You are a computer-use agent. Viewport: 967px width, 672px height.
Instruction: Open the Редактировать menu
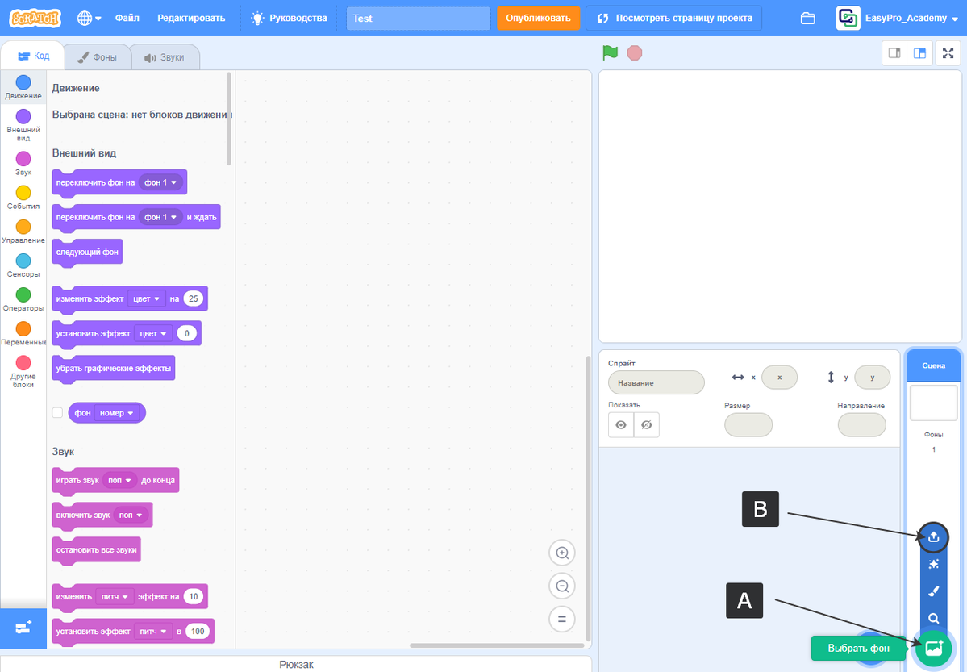tap(191, 18)
